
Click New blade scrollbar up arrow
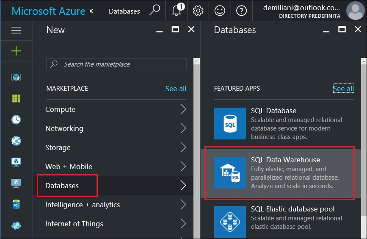click(x=196, y=61)
